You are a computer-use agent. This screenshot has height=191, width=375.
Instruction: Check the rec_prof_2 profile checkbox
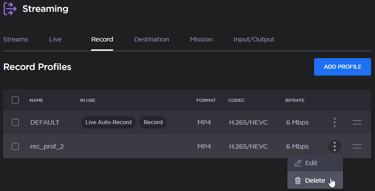pos(15,146)
